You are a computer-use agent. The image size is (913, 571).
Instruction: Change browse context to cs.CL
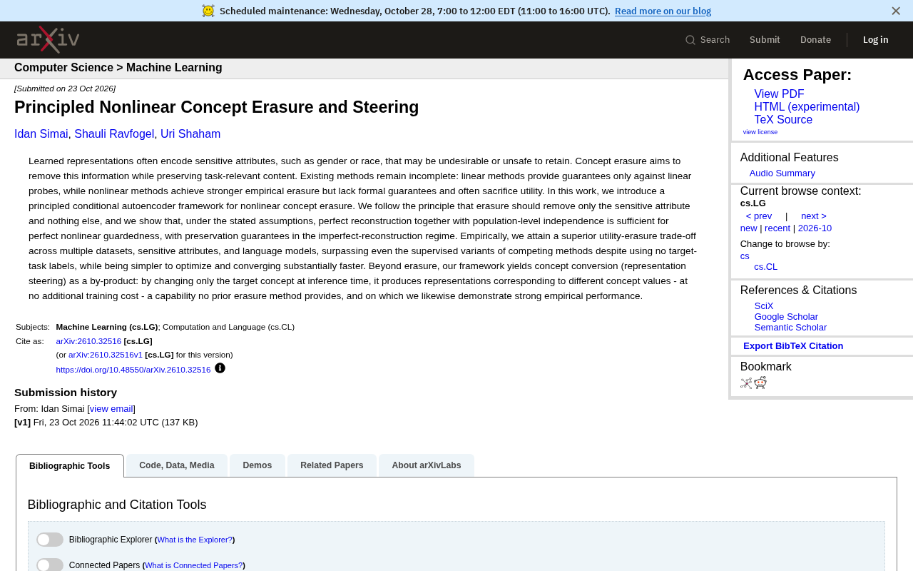tap(766, 267)
